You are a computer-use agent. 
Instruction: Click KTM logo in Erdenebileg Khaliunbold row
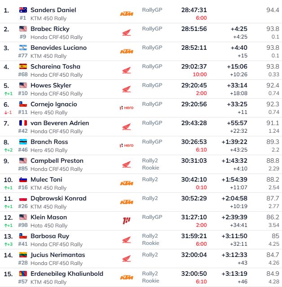[x=127, y=278]
